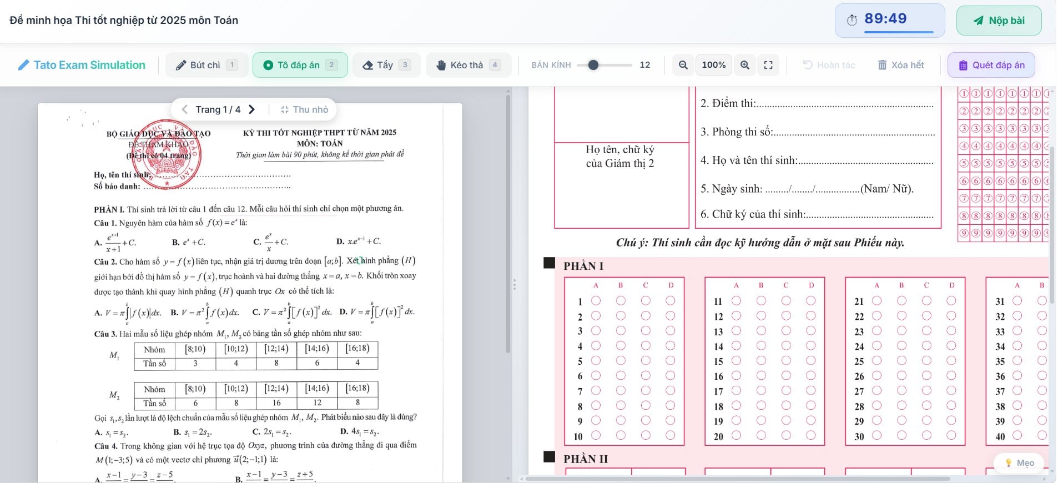The width and height of the screenshot is (1058, 483).
Task: Click the 'PHẦN II' heading on answer sheet
Action: coord(586,459)
